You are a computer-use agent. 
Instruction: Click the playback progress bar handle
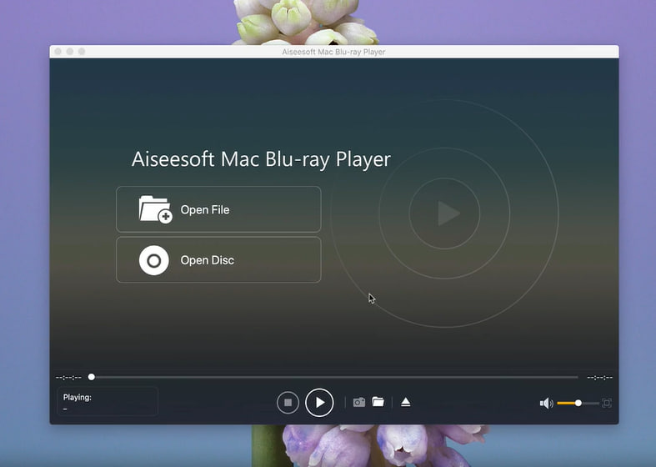(92, 377)
